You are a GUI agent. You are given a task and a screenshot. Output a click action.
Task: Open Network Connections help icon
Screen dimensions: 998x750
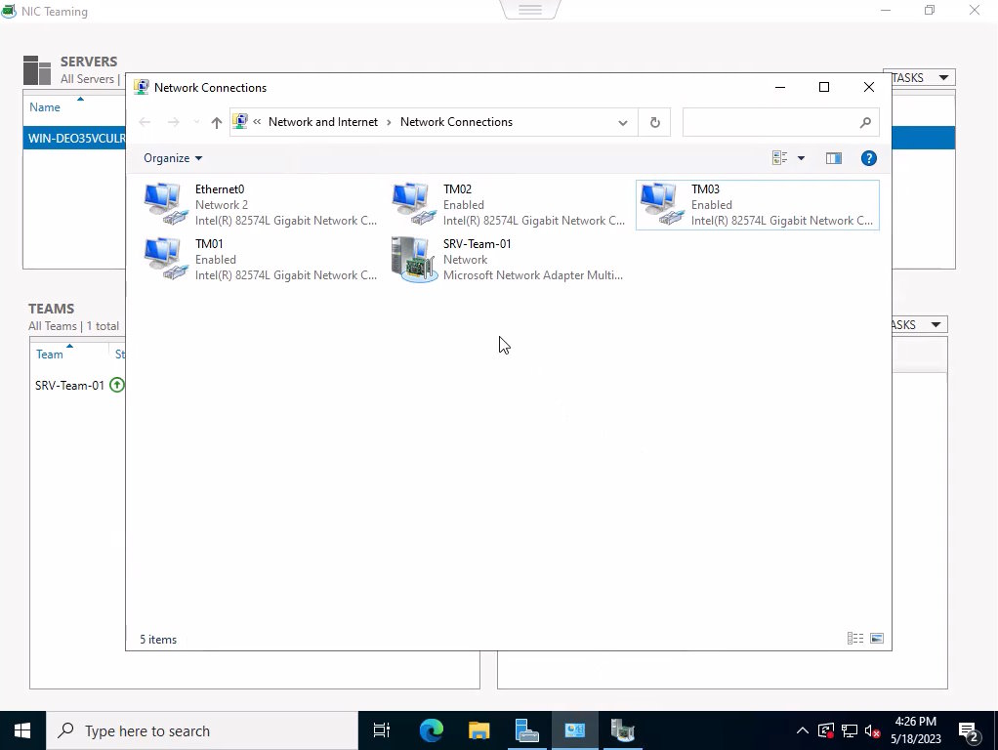pos(869,158)
